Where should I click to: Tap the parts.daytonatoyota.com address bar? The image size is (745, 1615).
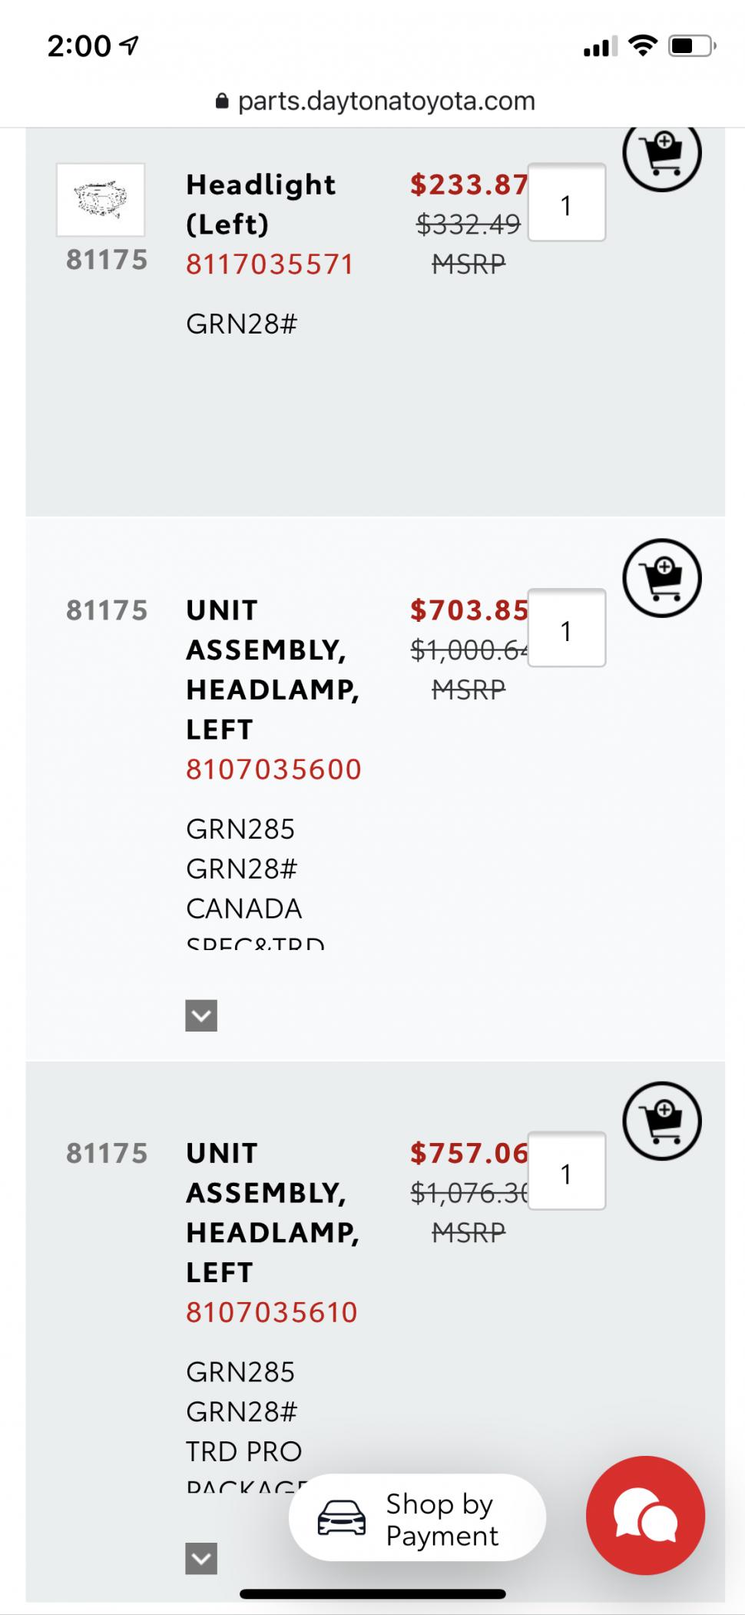click(x=375, y=101)
